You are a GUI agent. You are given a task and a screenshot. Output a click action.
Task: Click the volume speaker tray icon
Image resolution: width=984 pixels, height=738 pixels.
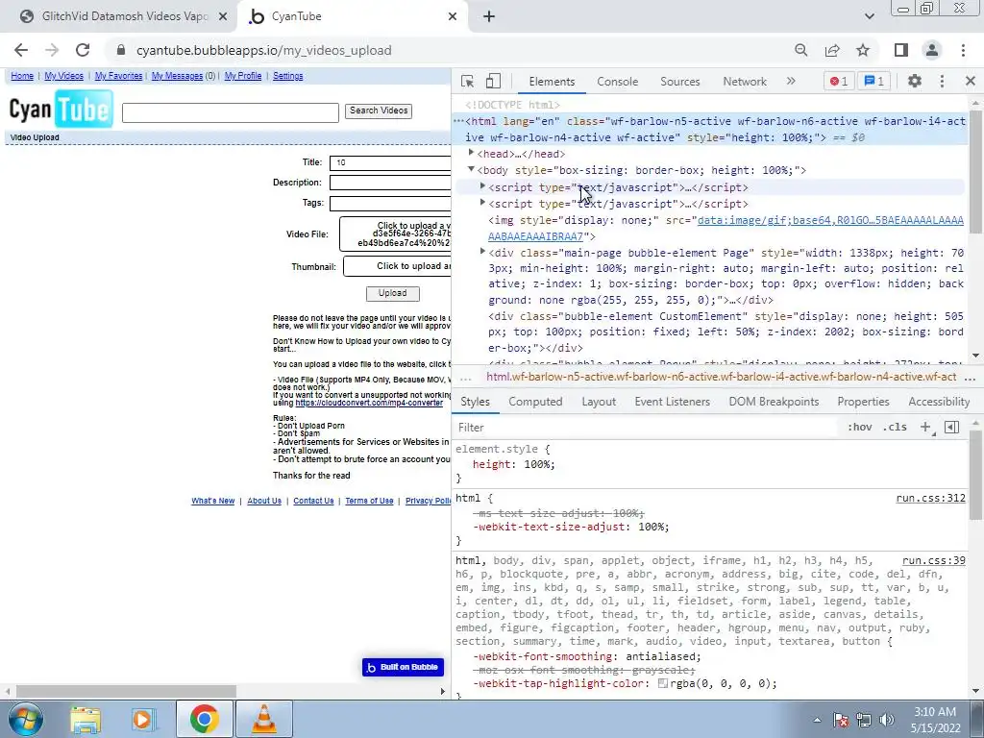click(x=887, y=720)
